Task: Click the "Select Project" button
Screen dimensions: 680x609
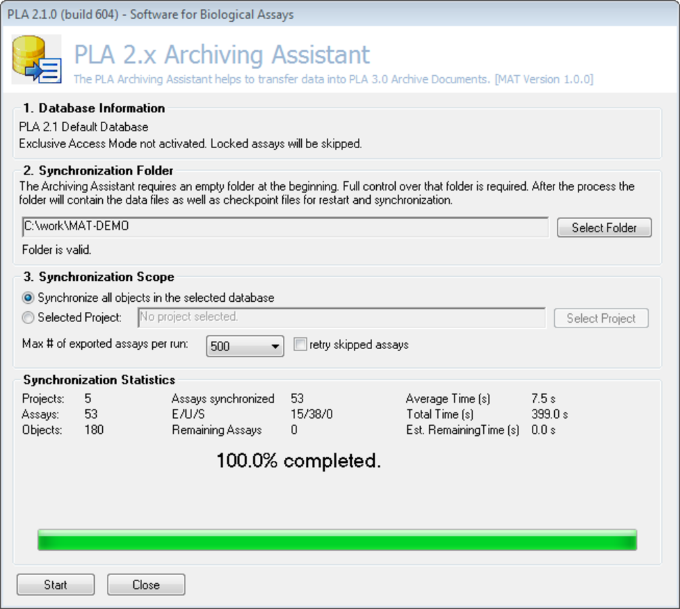Action: click(601, 318)
